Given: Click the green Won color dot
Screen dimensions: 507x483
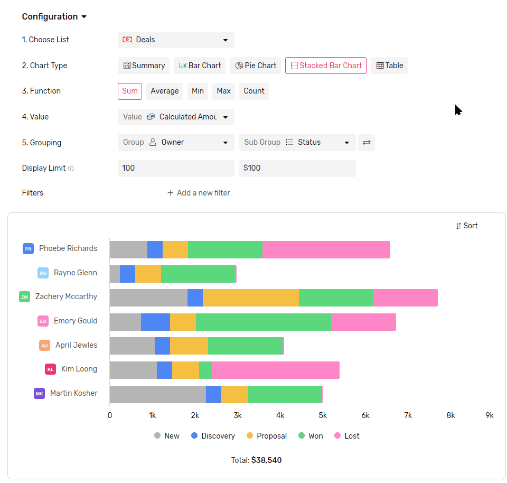Looking at the screenshot, I should point(301,435).
